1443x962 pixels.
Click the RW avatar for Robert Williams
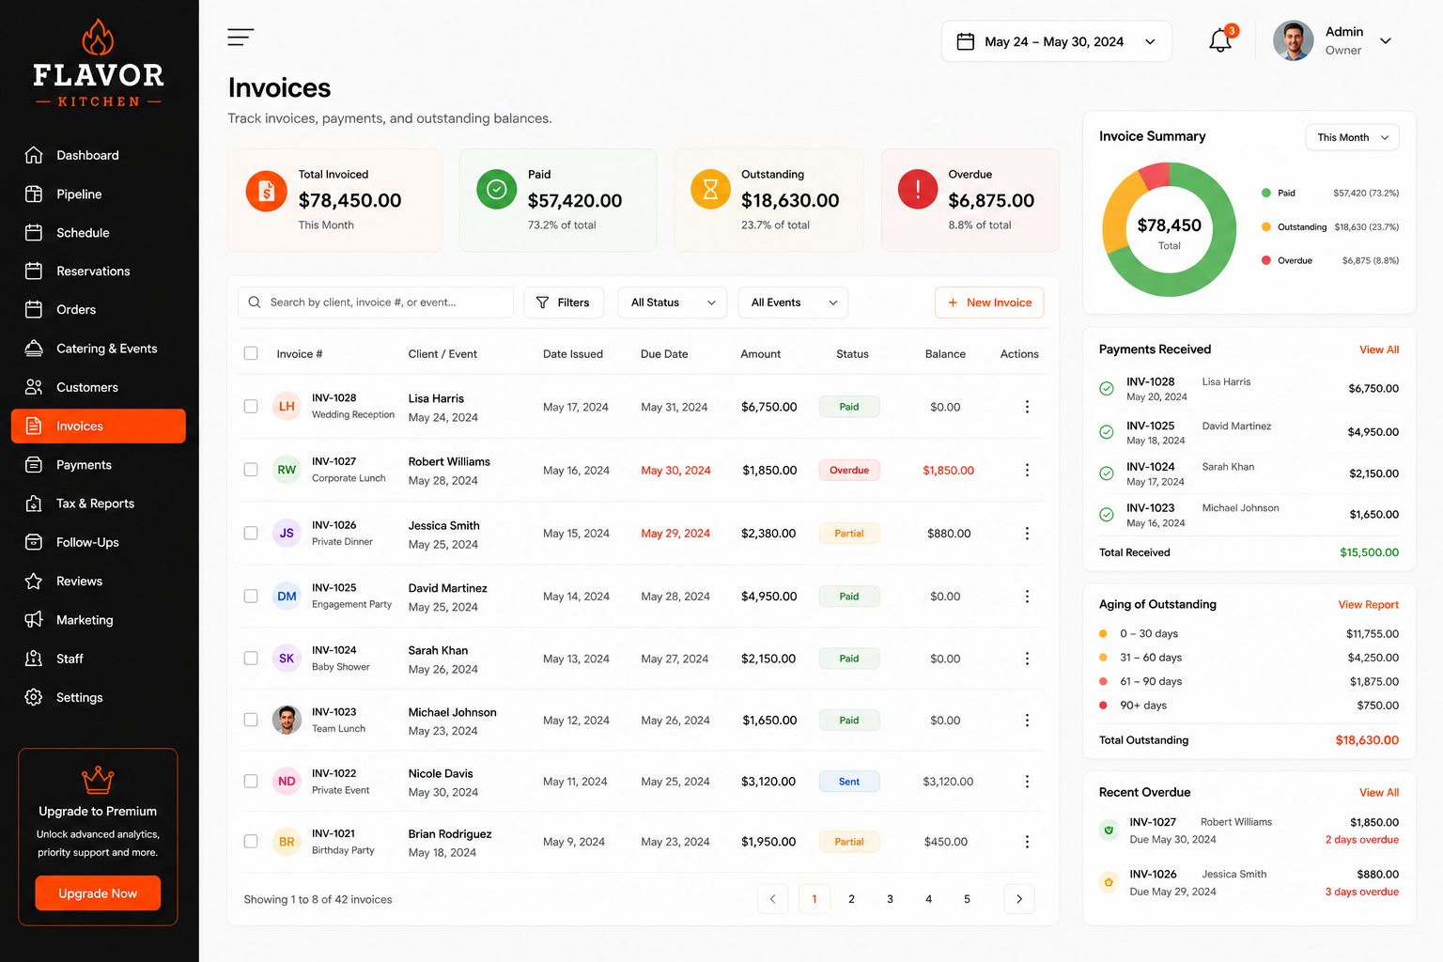(287, 470)
